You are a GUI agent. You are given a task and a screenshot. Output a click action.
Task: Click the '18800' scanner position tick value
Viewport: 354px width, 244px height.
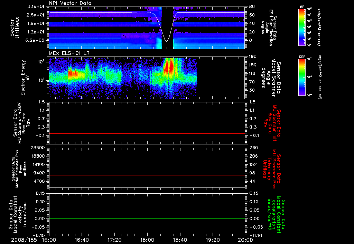[38, 156]
